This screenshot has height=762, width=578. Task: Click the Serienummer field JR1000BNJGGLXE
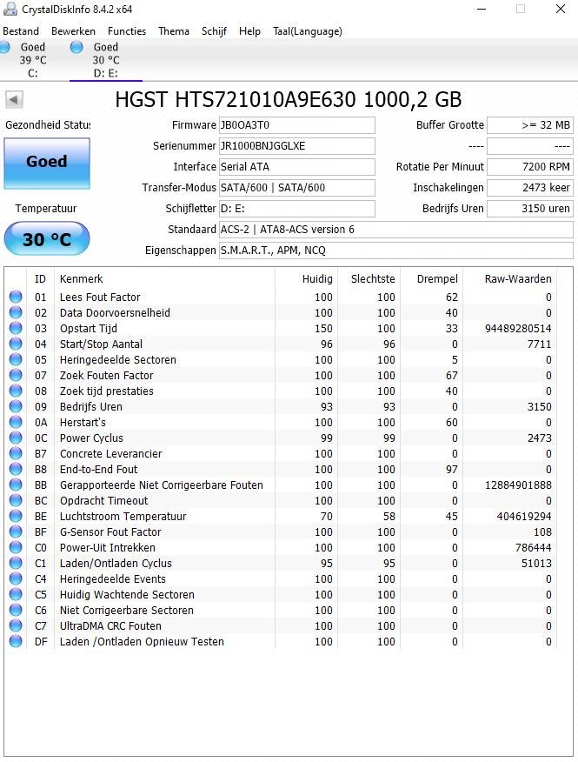point(296,146)
